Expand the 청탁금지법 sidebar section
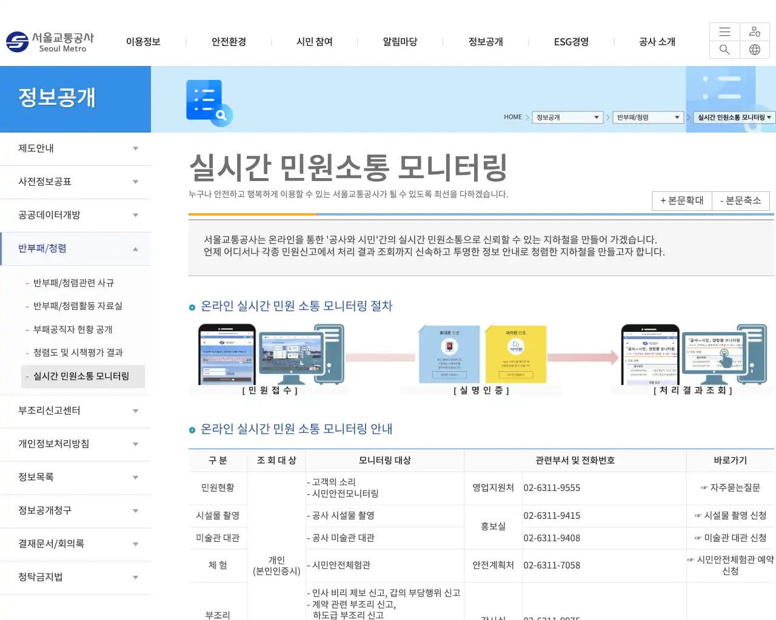The height and width of the screenshot is (620, 776). click(x=75, y=578)
